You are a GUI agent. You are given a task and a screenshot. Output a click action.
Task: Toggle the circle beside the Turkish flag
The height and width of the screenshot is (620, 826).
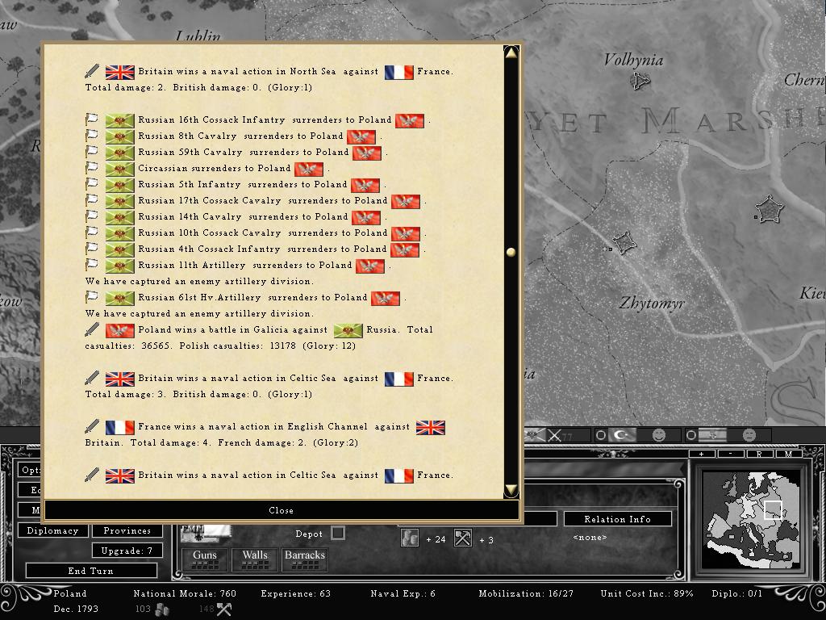click(600, 435)
